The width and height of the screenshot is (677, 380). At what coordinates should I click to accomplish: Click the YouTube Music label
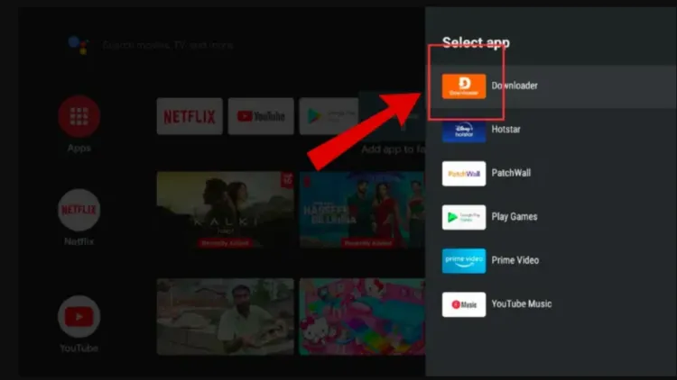(522, 303)
